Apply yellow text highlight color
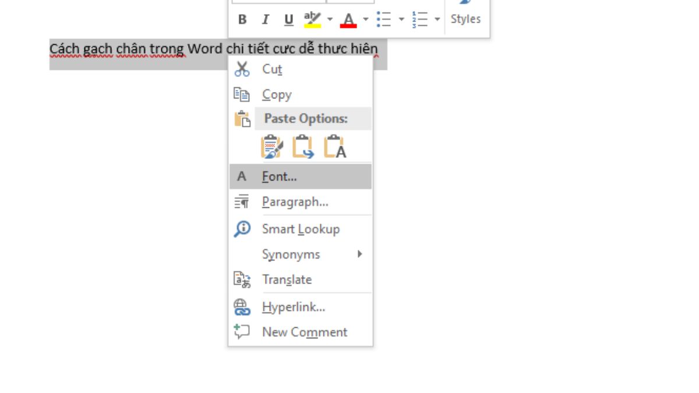The width and height of the screenshot is (699, 393). point(313,20)
